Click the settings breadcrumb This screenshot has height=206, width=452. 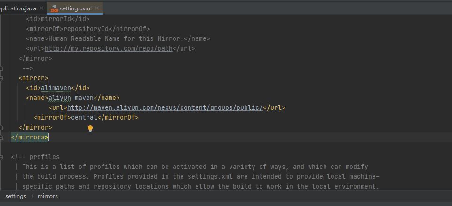16,196
